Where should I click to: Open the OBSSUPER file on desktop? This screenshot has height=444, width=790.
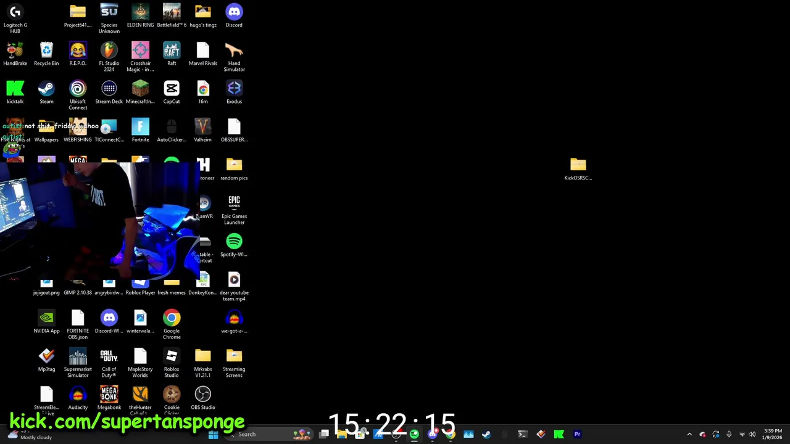234,131
